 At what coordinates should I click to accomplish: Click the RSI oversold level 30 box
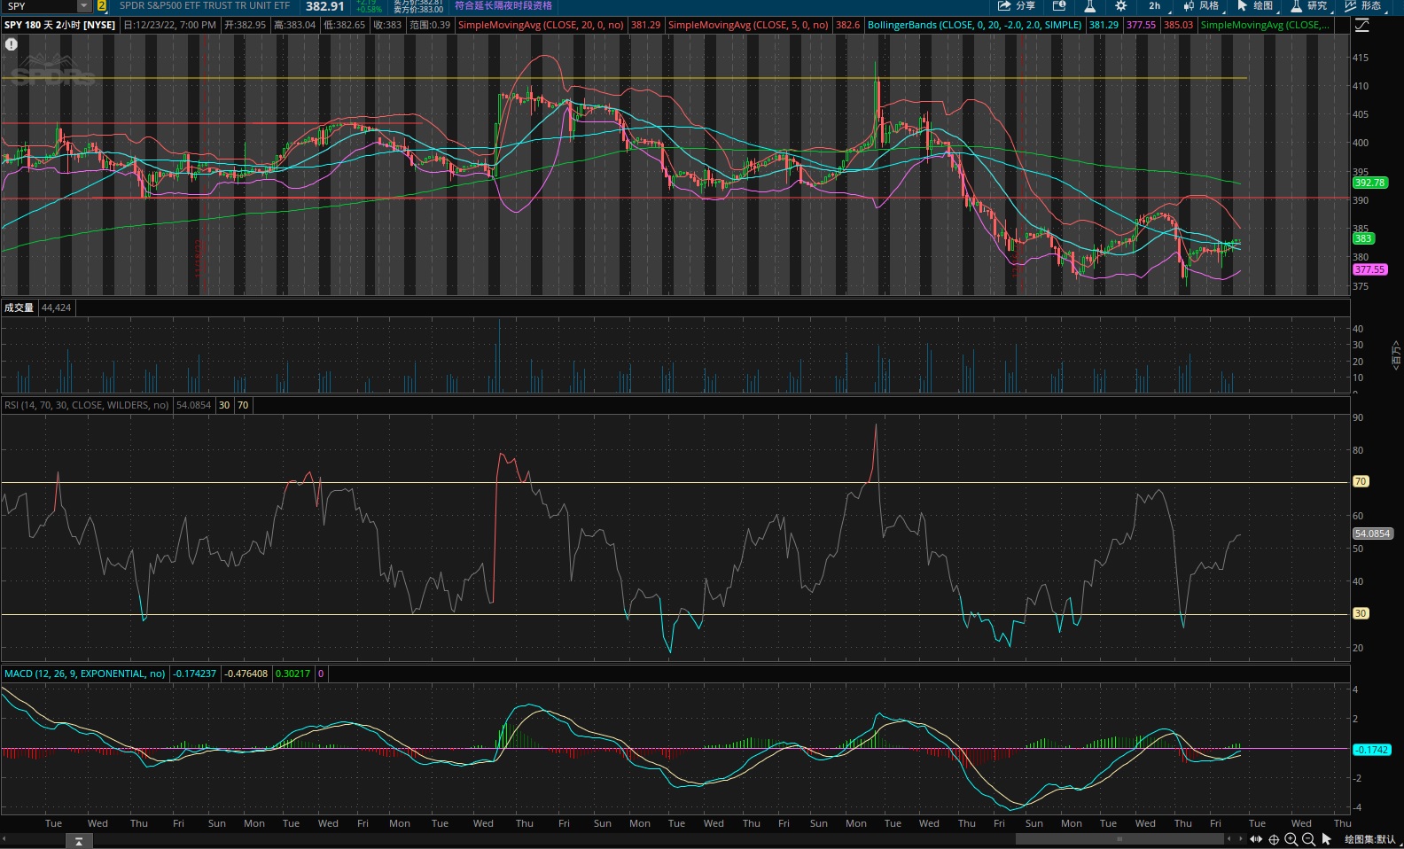pos(224,405)
